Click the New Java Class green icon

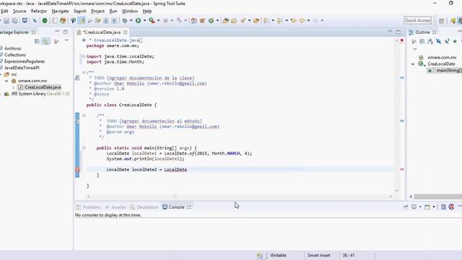point(211,21)
